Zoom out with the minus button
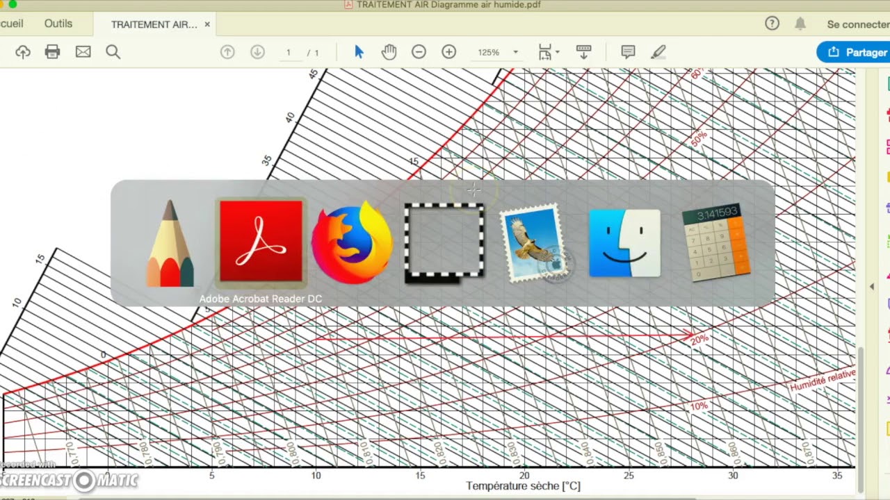This screenshot has width=890, height=500. click(419, 52)
